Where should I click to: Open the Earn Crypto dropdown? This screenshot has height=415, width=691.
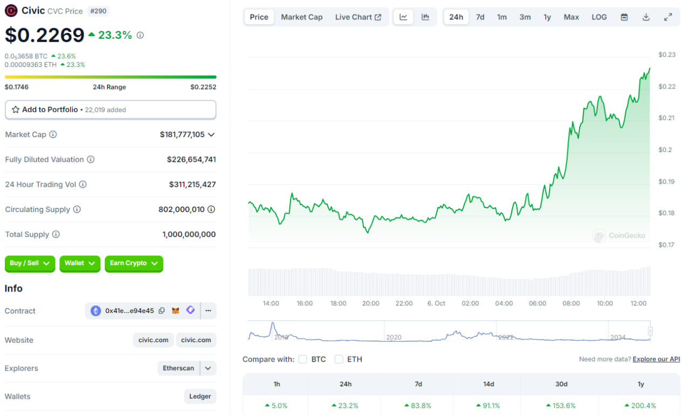click(134, 263)
